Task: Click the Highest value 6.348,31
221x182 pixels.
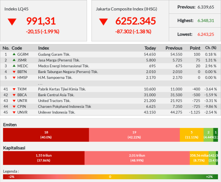Action: [206, 21]
